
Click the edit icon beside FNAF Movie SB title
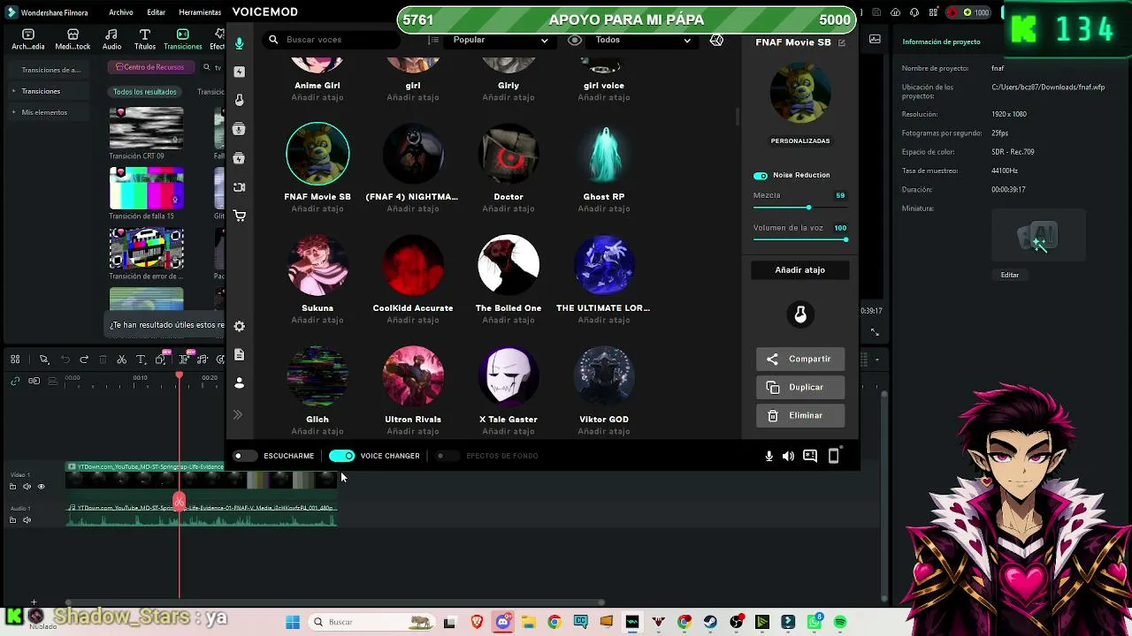pos(841,42)
